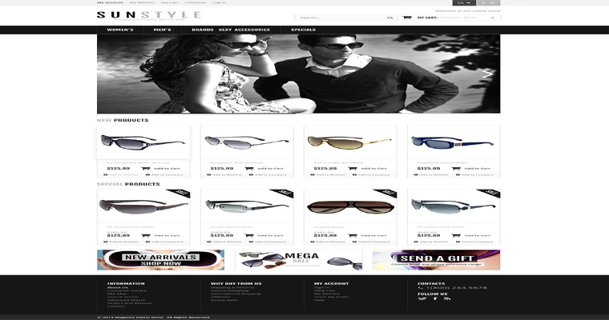
Task: Focus the search input field
Action: (x=341, y=17)
